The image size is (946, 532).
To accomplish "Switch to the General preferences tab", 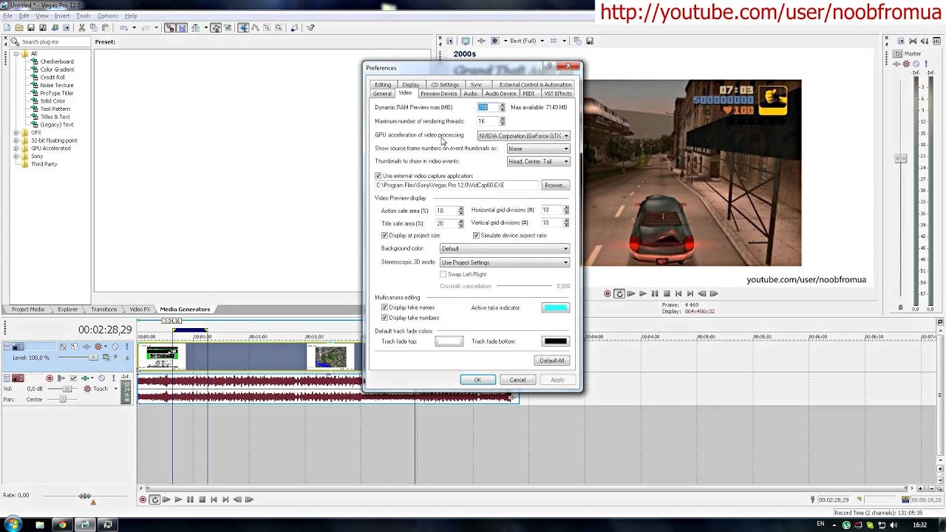I will click(x=382, y=94).
